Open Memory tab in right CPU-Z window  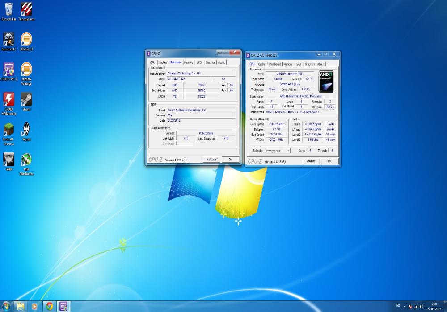pyautogui.click(x=288, y=64)
